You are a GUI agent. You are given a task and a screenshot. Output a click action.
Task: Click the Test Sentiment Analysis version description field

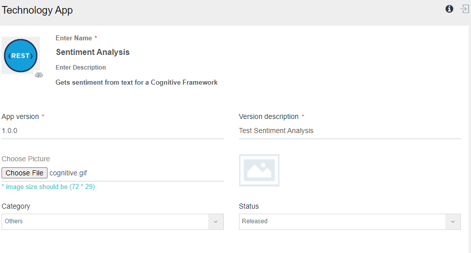[x=350, y=131]
